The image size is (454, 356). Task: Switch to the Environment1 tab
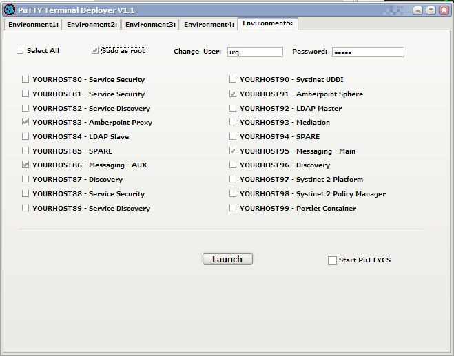[34, 24]
